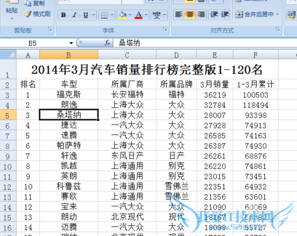Apply the yellow fill color bucket
Screen dimensions: 297x236
coord(122,15)
